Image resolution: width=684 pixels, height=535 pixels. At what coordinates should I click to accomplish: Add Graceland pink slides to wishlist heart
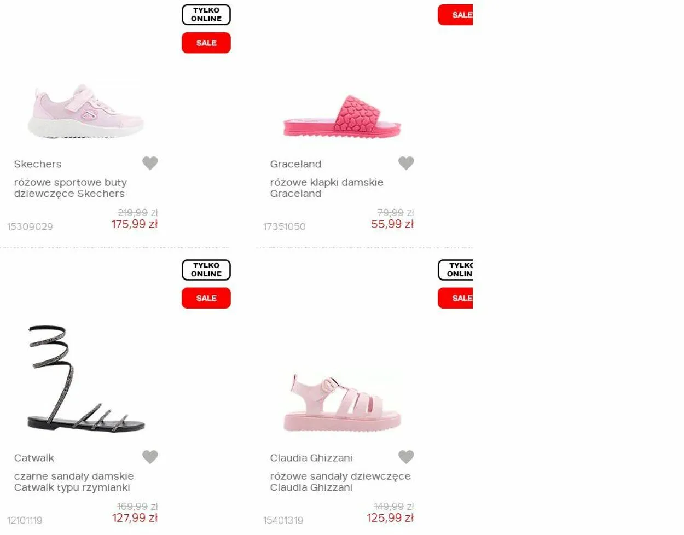(406, 163)
